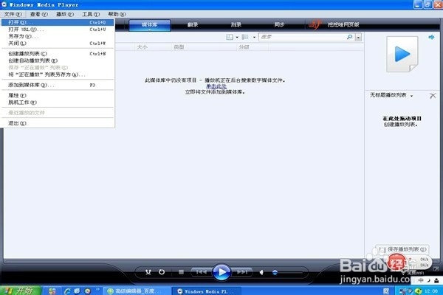Click the 中 input method indicator

[421, 280]
